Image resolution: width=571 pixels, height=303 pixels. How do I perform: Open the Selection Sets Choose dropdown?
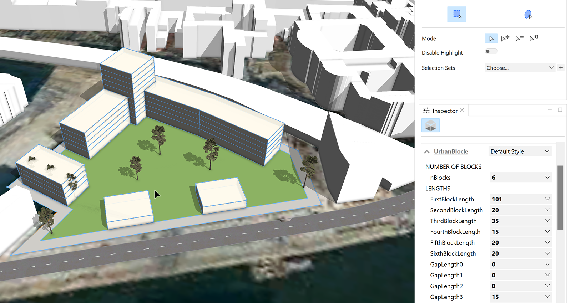(x=520, y=68)
